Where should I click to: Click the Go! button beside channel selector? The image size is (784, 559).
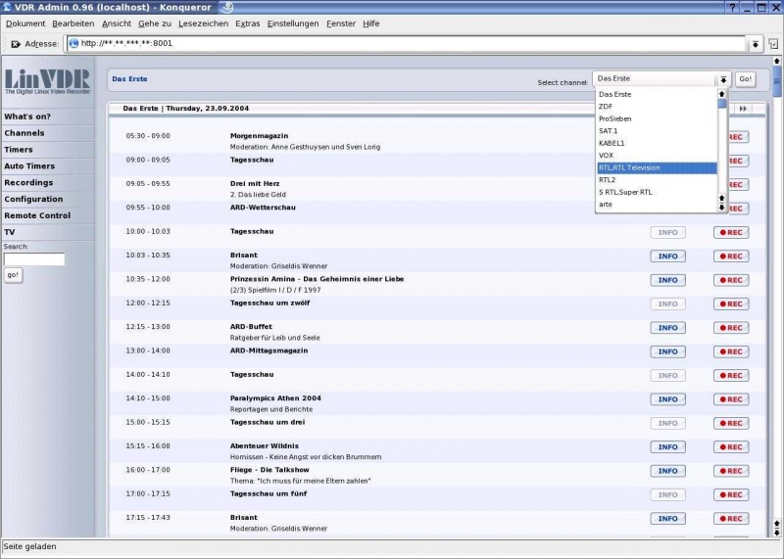click(745, 79)
